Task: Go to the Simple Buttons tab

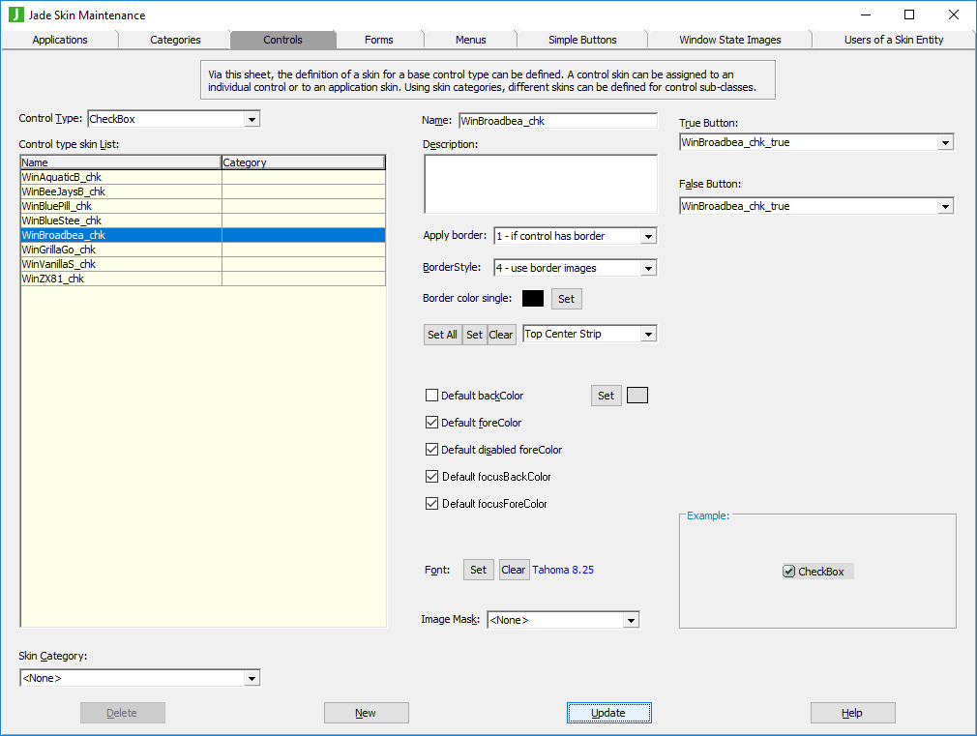Action: 582,40
